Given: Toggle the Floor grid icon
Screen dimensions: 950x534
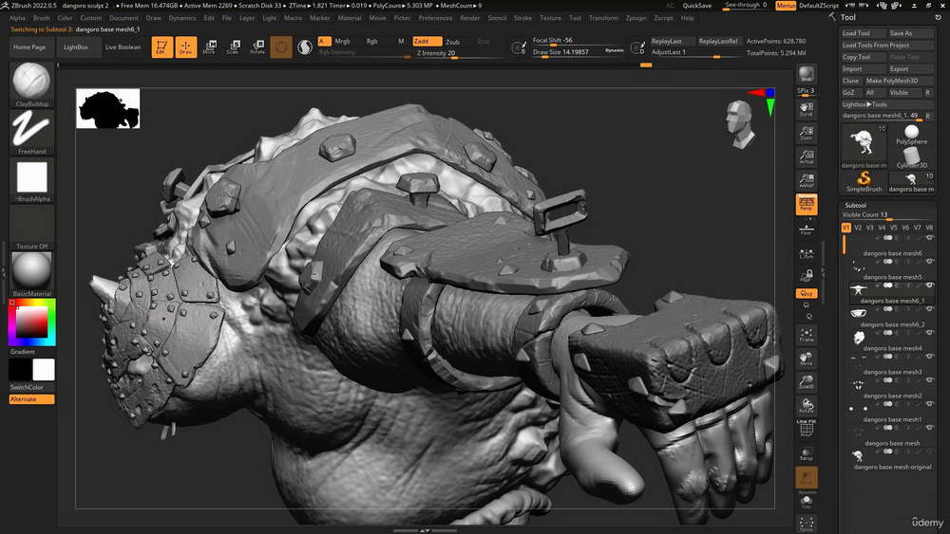Looking at the screenshot, I should (x=807, y=230).
